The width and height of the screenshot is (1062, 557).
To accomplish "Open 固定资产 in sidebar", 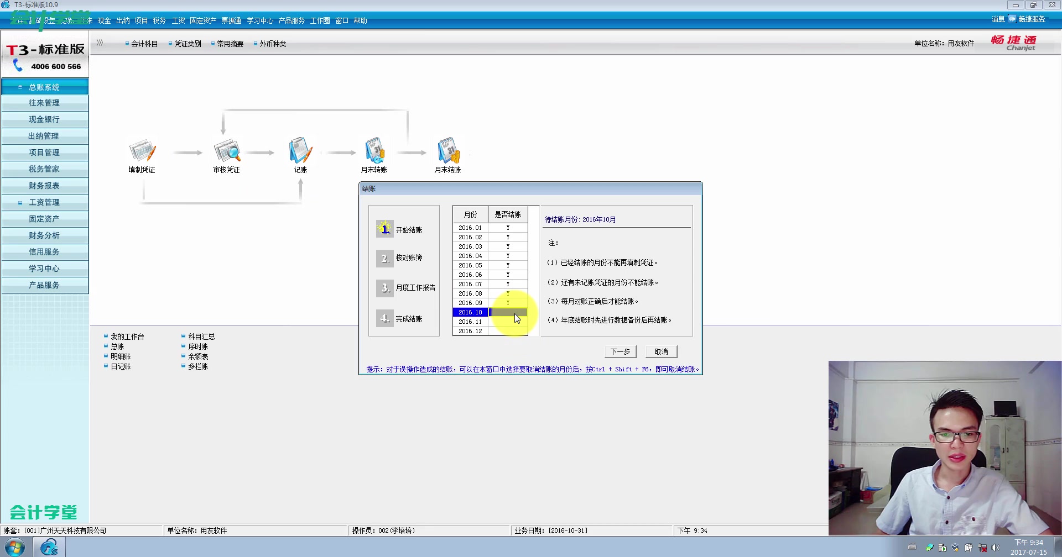I will [x=45, y=219].
